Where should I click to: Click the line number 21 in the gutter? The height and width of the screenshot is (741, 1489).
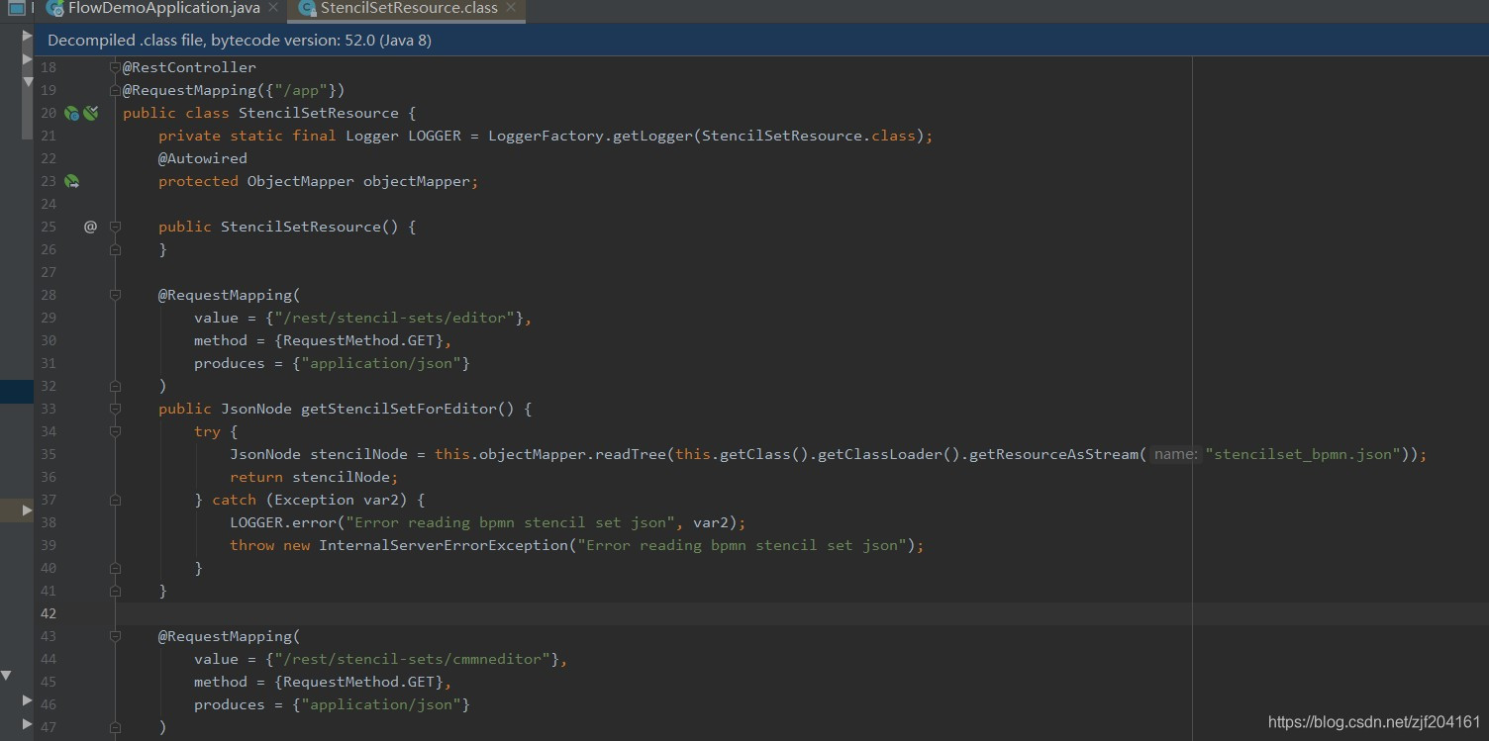click(x=49, y=136)
